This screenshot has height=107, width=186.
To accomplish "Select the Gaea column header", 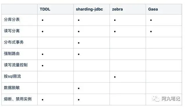I will [153, 9].
